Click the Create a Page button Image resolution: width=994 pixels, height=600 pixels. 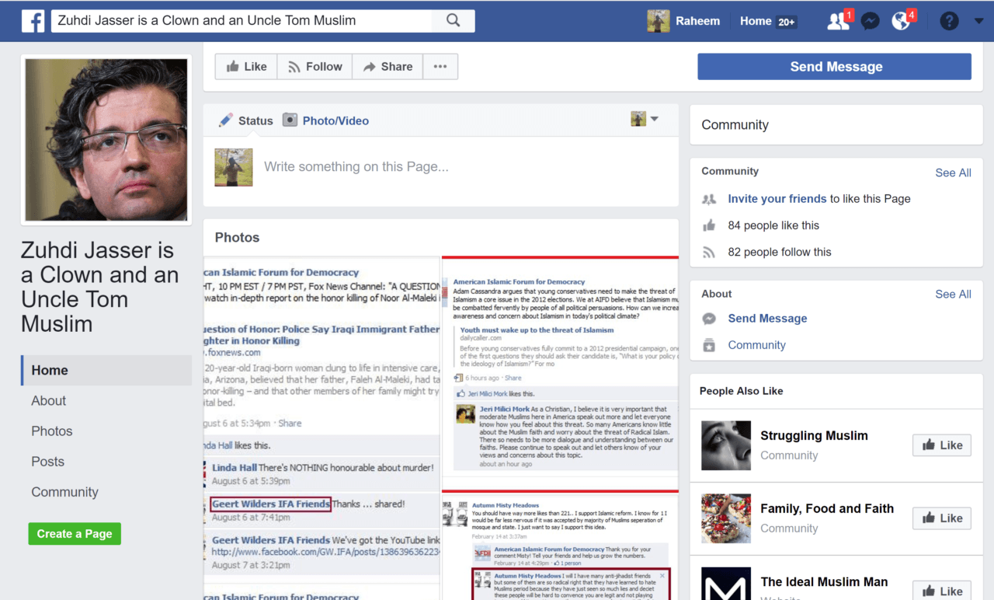pyautogui.click(x=75, y=534)
